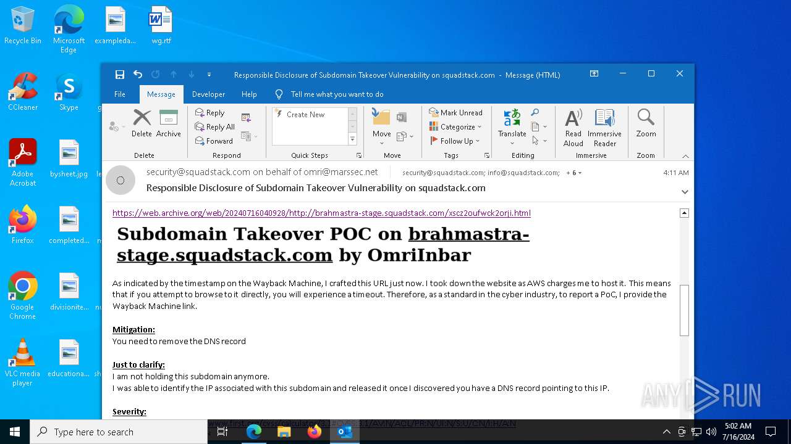Screen dimensions: 791x444
Task: Click the Delete message button
Action: (142, 123)
